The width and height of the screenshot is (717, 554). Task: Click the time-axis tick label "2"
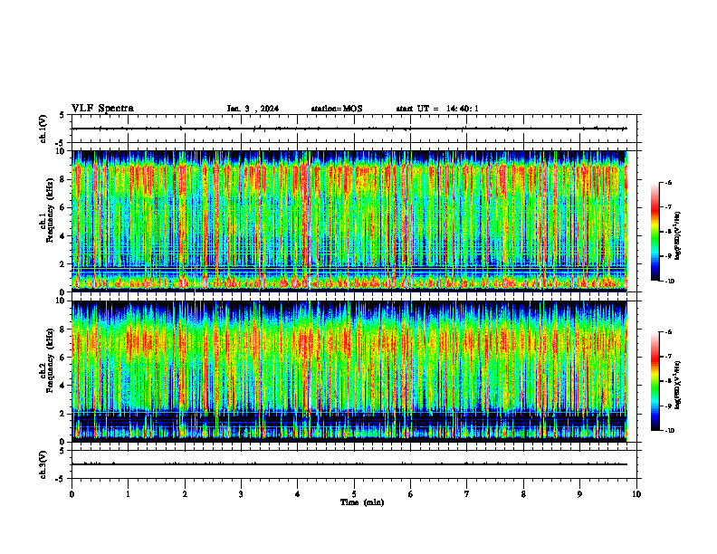[x=185, y=494]
